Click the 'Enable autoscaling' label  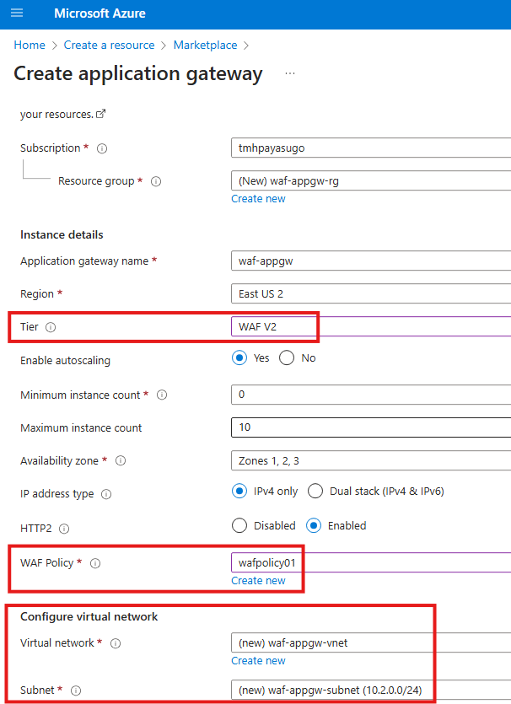pyautogui.click(x=65, y=361)
